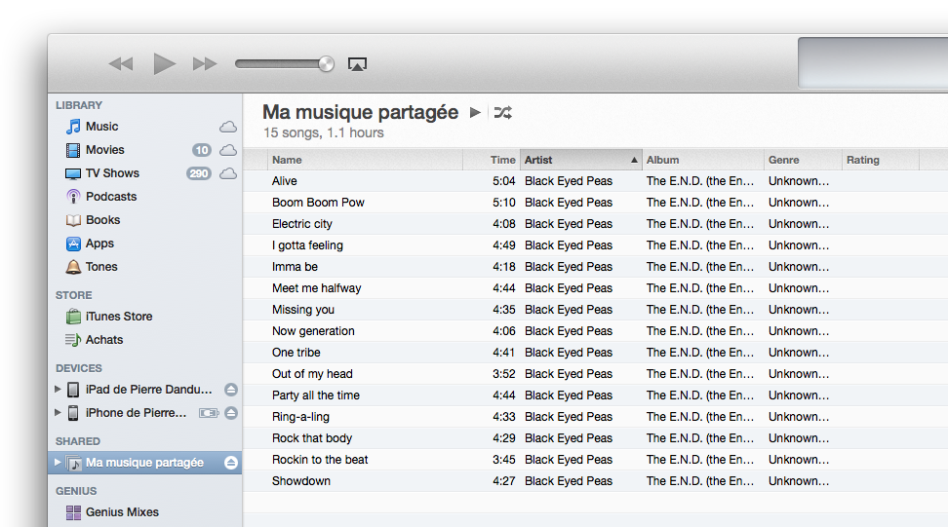Open the AirPlay output icon
The image size is (948, 527).
click(x=357, y=64)
